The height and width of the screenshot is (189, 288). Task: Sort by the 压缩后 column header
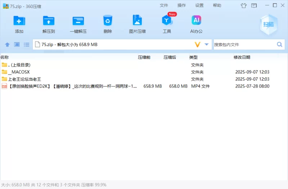click(x=170, y=57)
